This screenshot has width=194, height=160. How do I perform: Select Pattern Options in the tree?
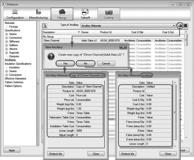13,86
